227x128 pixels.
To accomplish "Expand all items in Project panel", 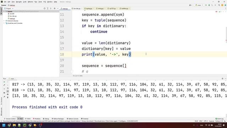I will (48, 9).
